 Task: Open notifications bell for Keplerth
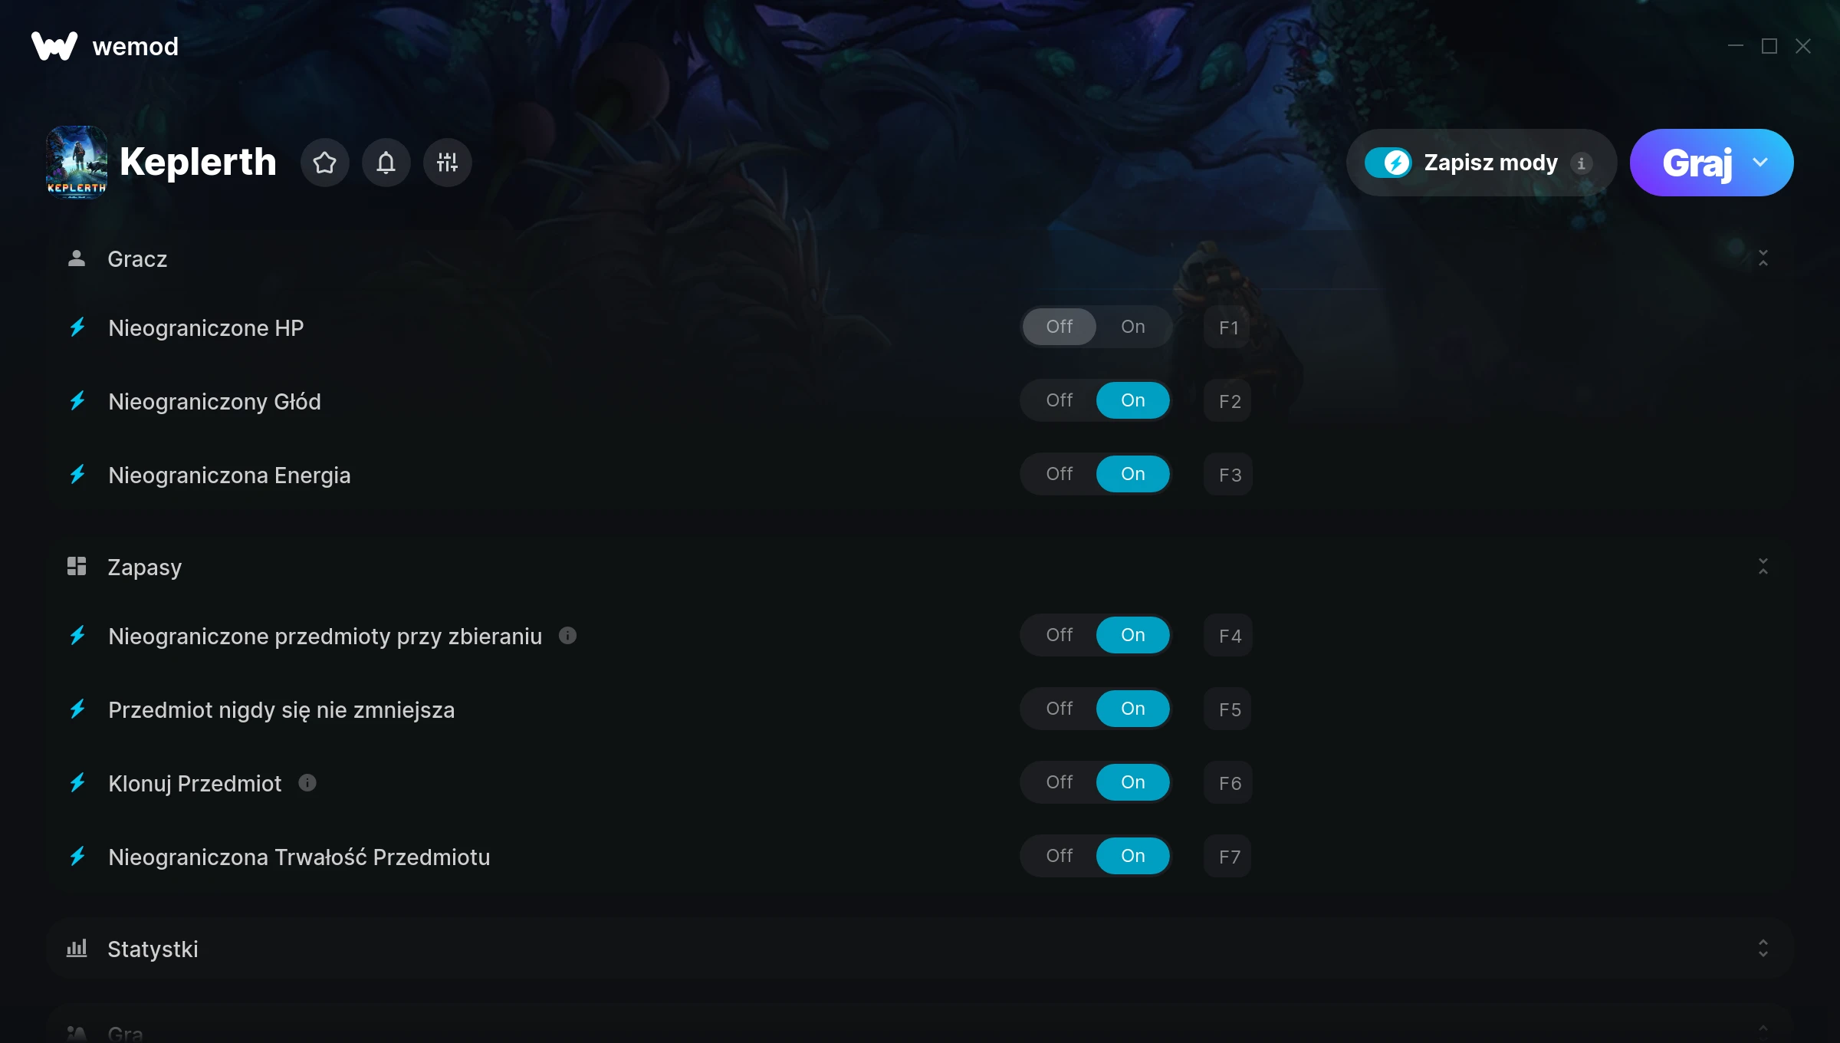click(x=386, y=163)
